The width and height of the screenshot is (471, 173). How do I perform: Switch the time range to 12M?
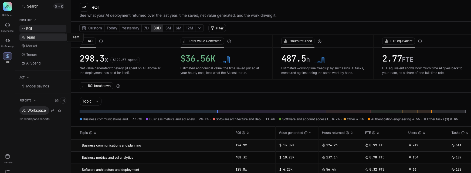point(189,28)
